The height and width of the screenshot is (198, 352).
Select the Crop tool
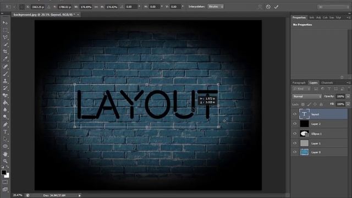[5, 51]
